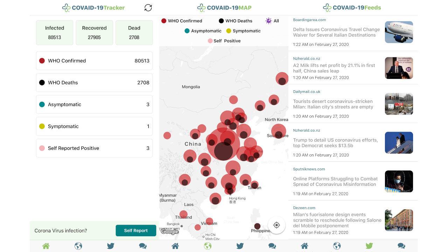This screenshot has height=252, width=448.
Task: Open Milan's fuorisalone design events article
Action: click(x=353, y=220)
